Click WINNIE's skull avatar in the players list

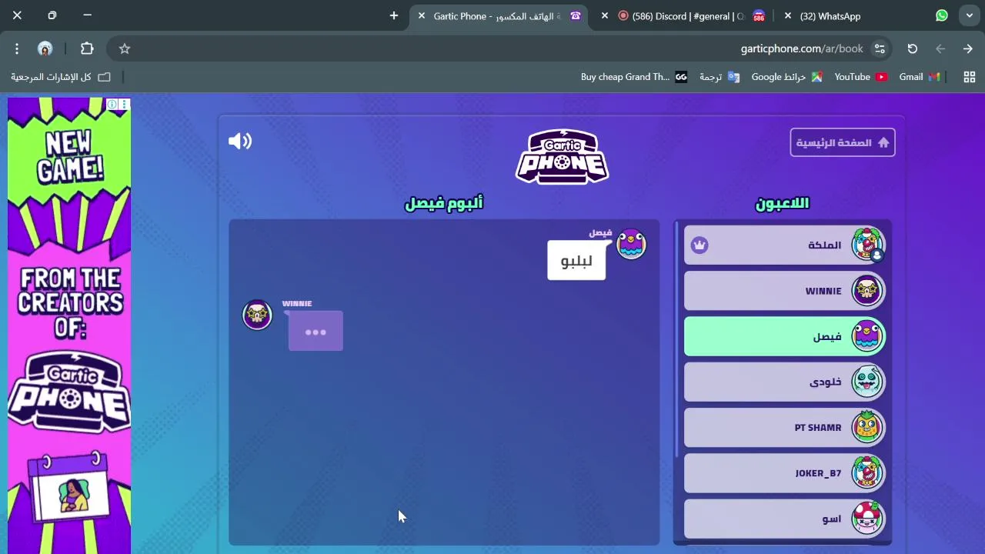[867, 291]
